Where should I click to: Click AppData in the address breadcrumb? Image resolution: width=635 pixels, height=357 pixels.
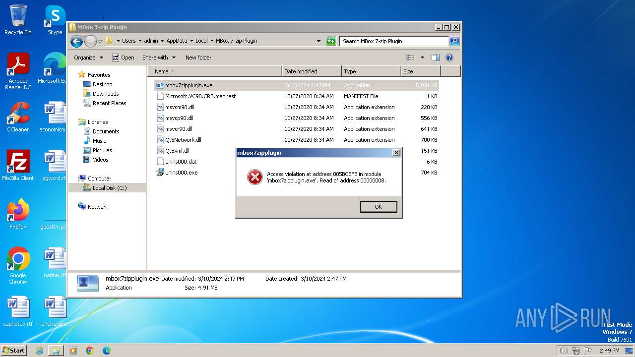pos(177,41)
